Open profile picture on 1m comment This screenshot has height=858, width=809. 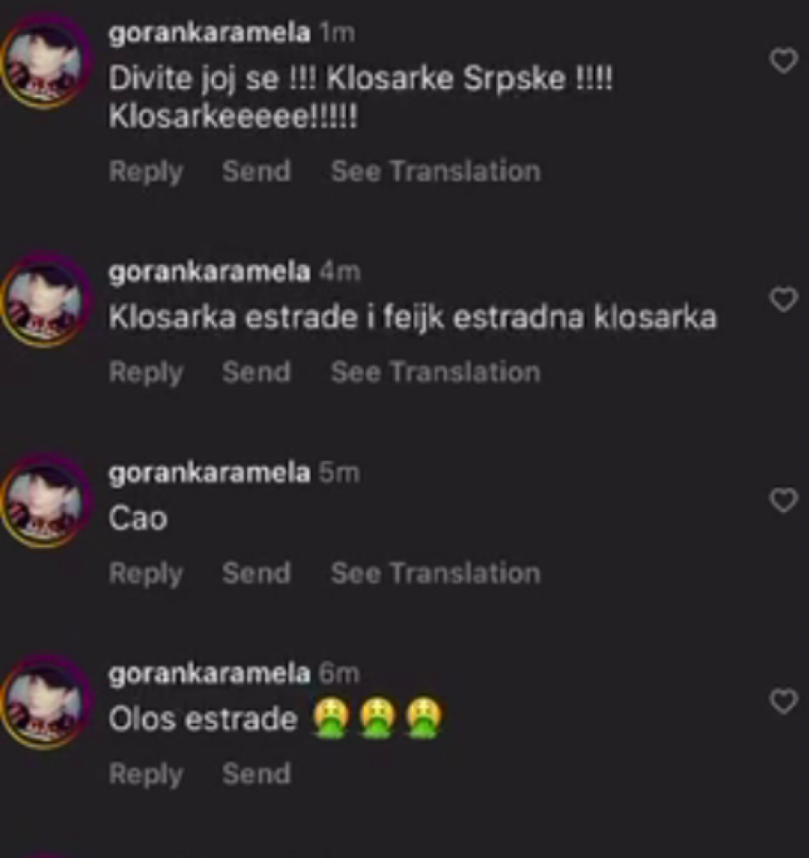click(46, 62)
